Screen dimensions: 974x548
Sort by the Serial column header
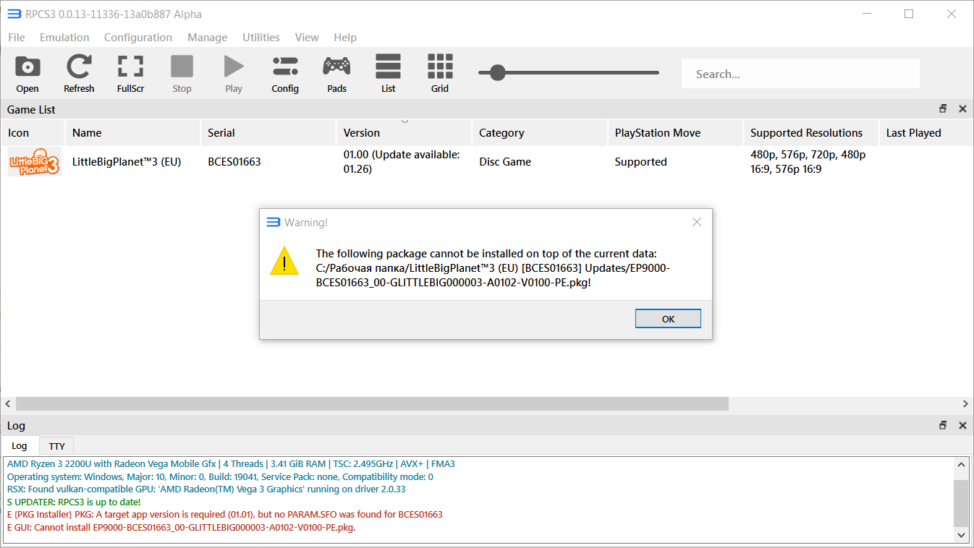268,133
